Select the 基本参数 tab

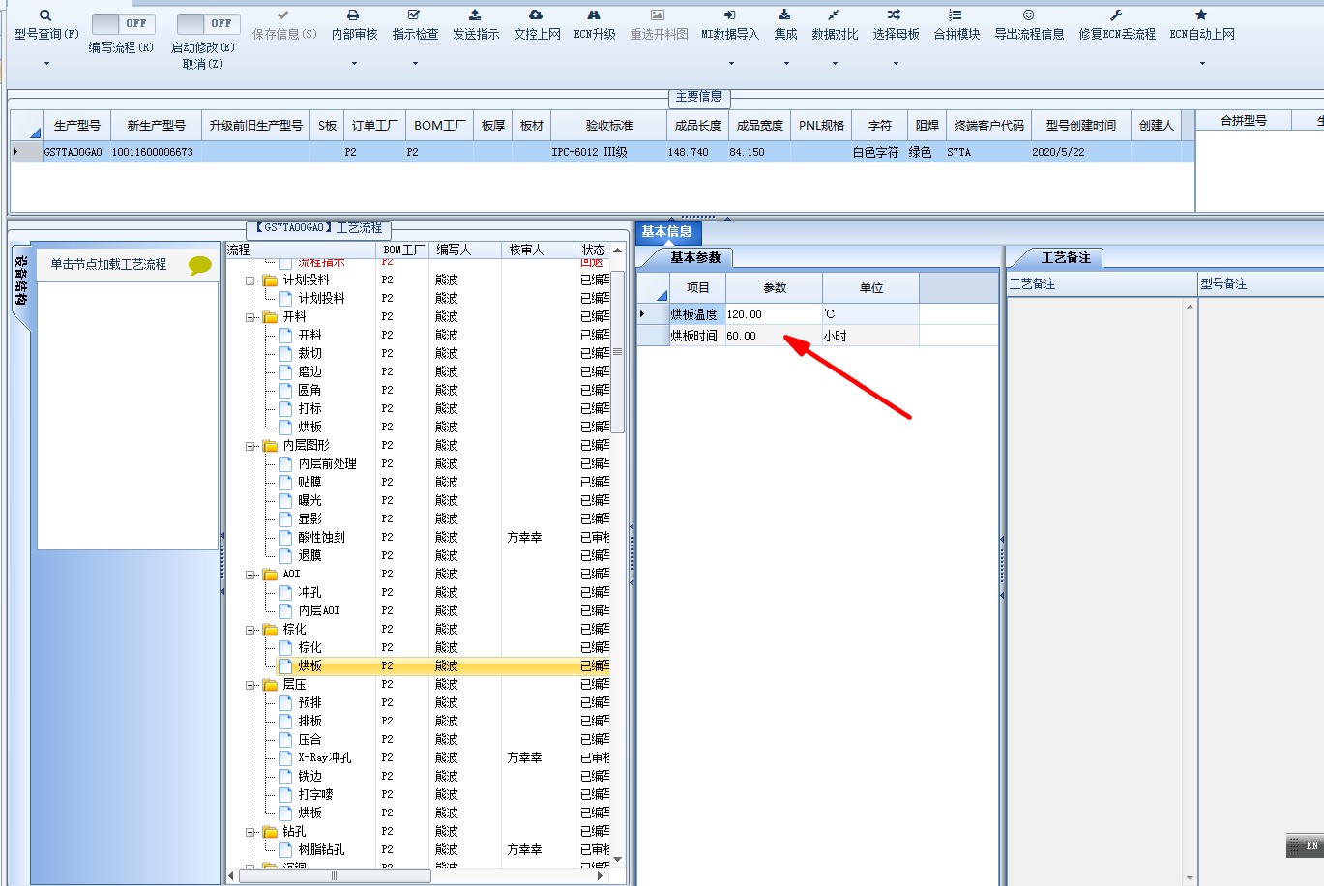pyautogui.click(x=695, y=257)
